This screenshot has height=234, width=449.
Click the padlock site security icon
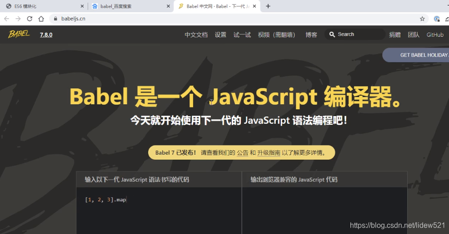click(x=55, y=19)
